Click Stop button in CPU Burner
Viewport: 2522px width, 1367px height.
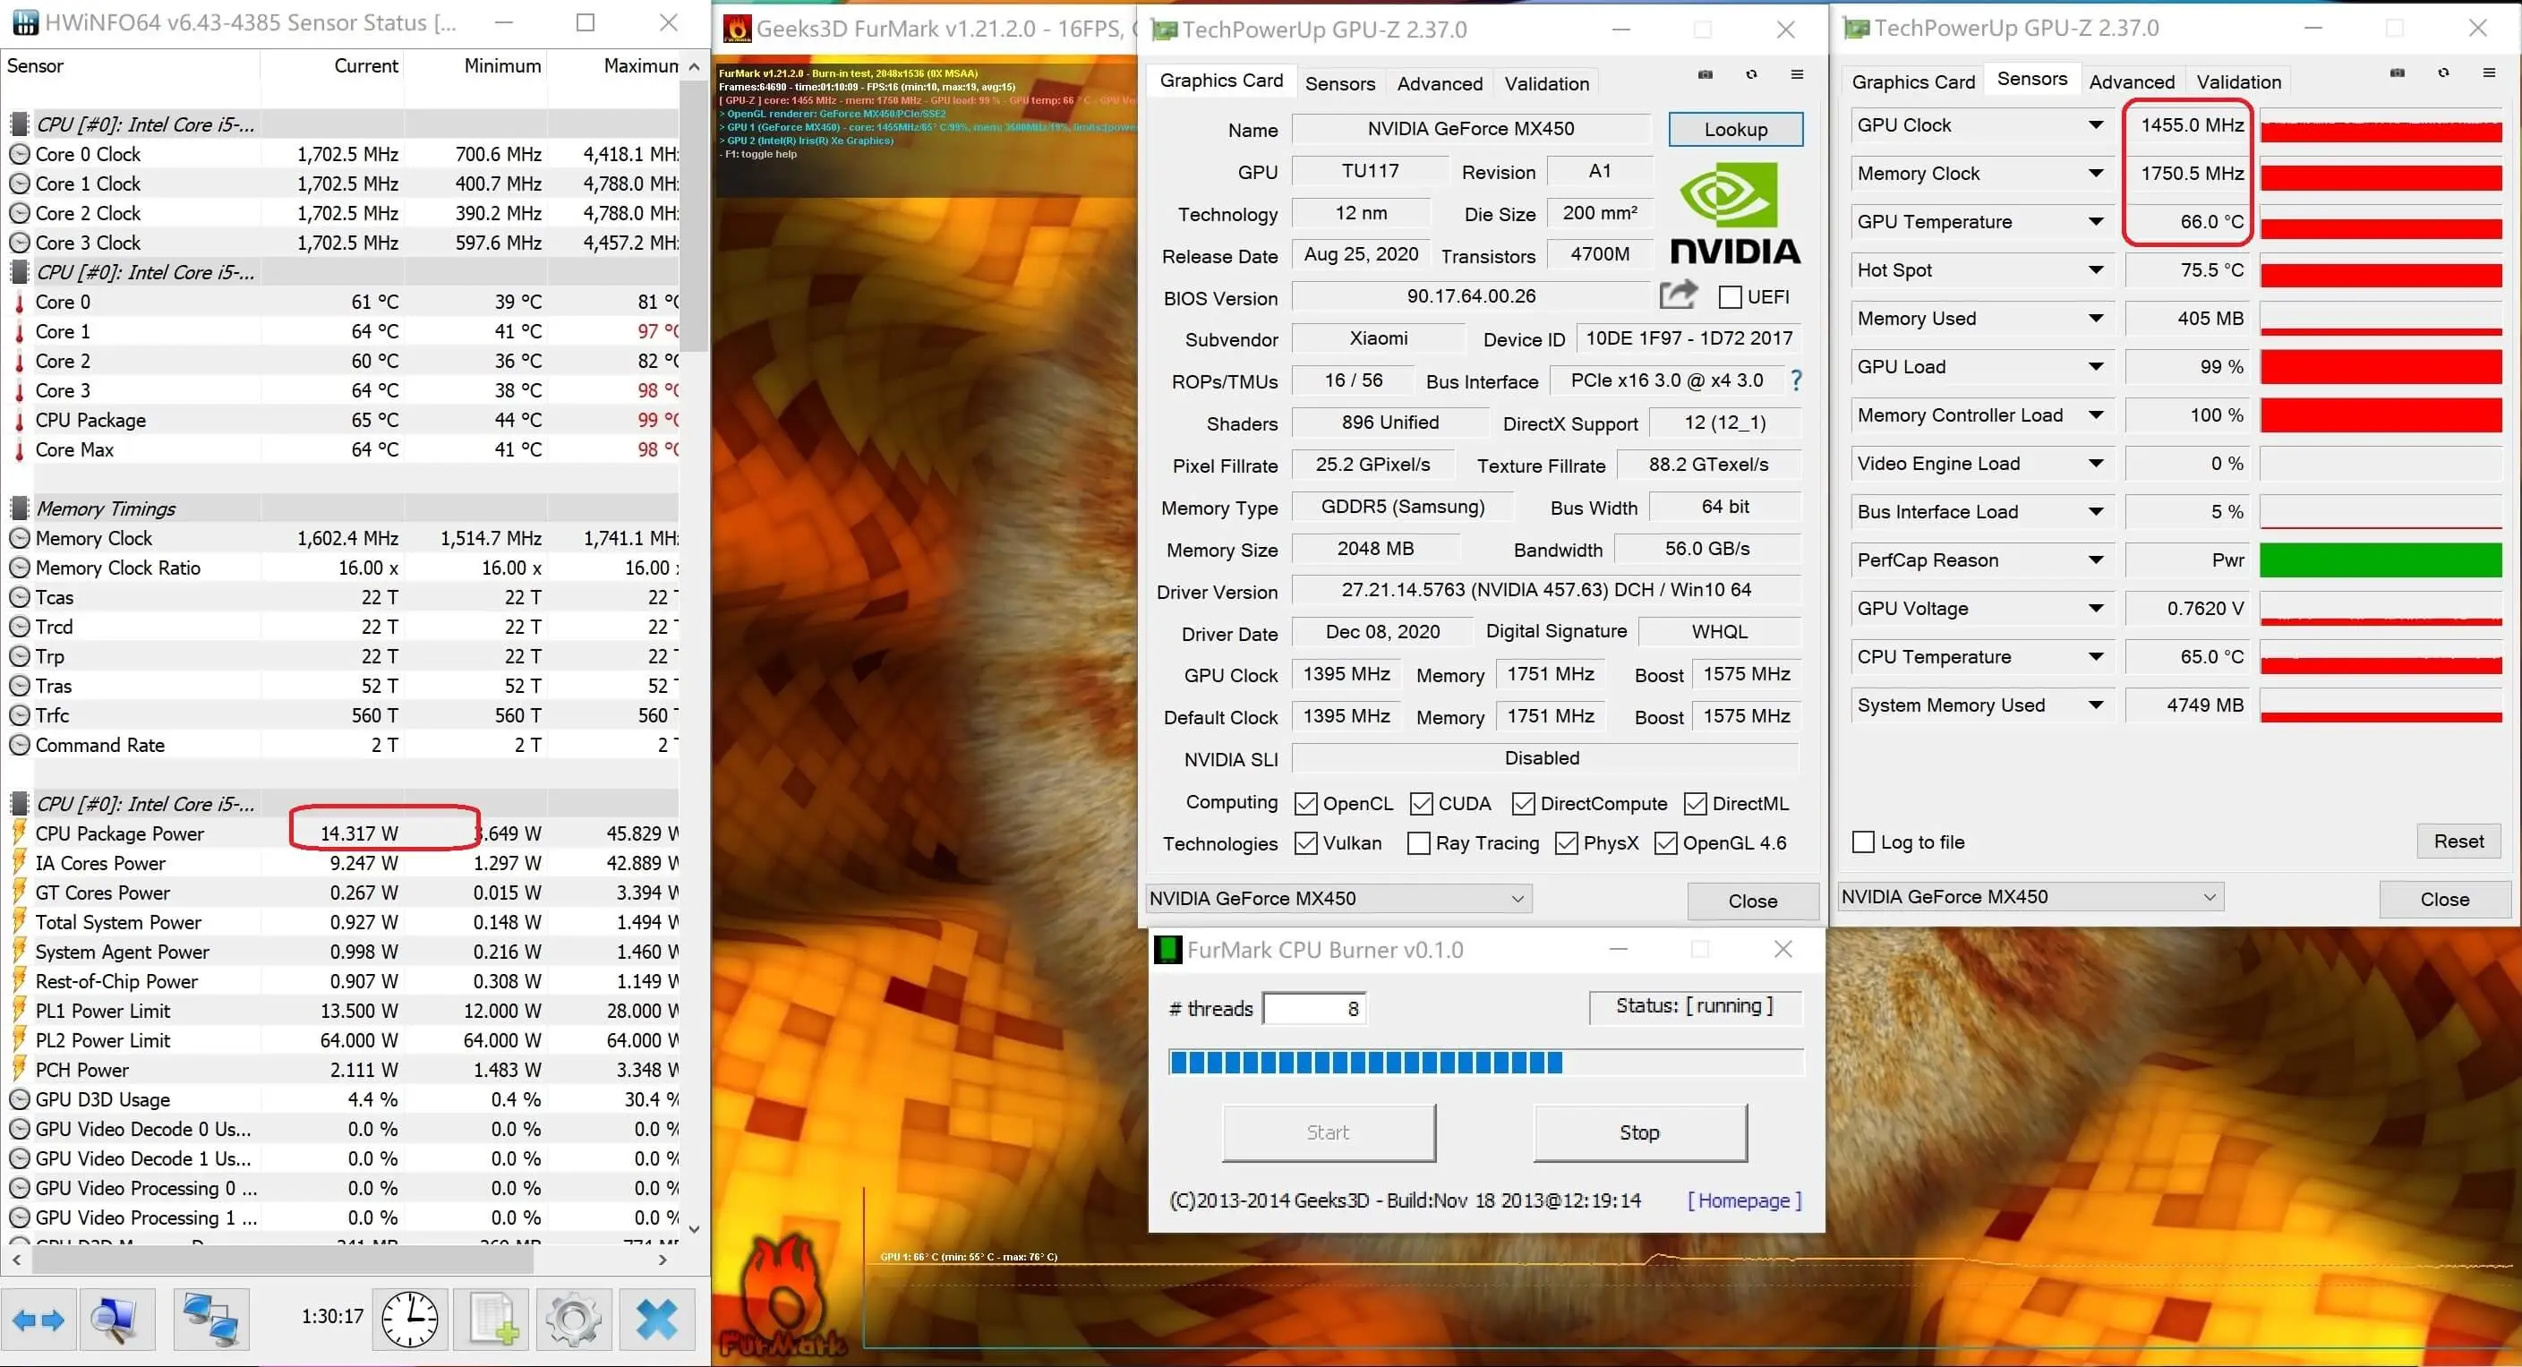click(x=1640, y=1133)
